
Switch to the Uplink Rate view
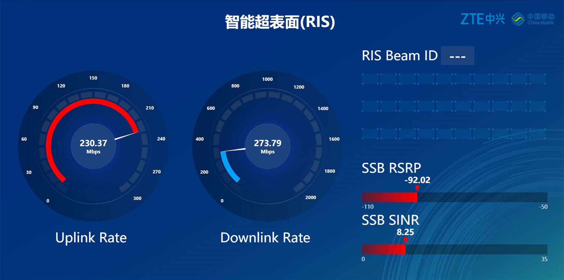(x=91, y=237)
